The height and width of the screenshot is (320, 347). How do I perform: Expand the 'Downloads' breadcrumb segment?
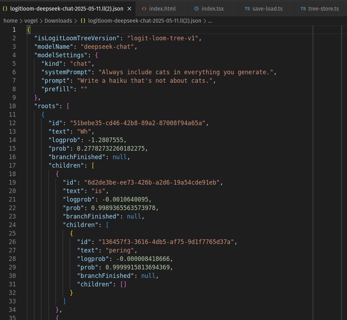tap(58, 21)
